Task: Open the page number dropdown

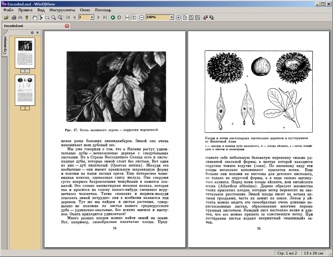Action: (x=92, y=17)
